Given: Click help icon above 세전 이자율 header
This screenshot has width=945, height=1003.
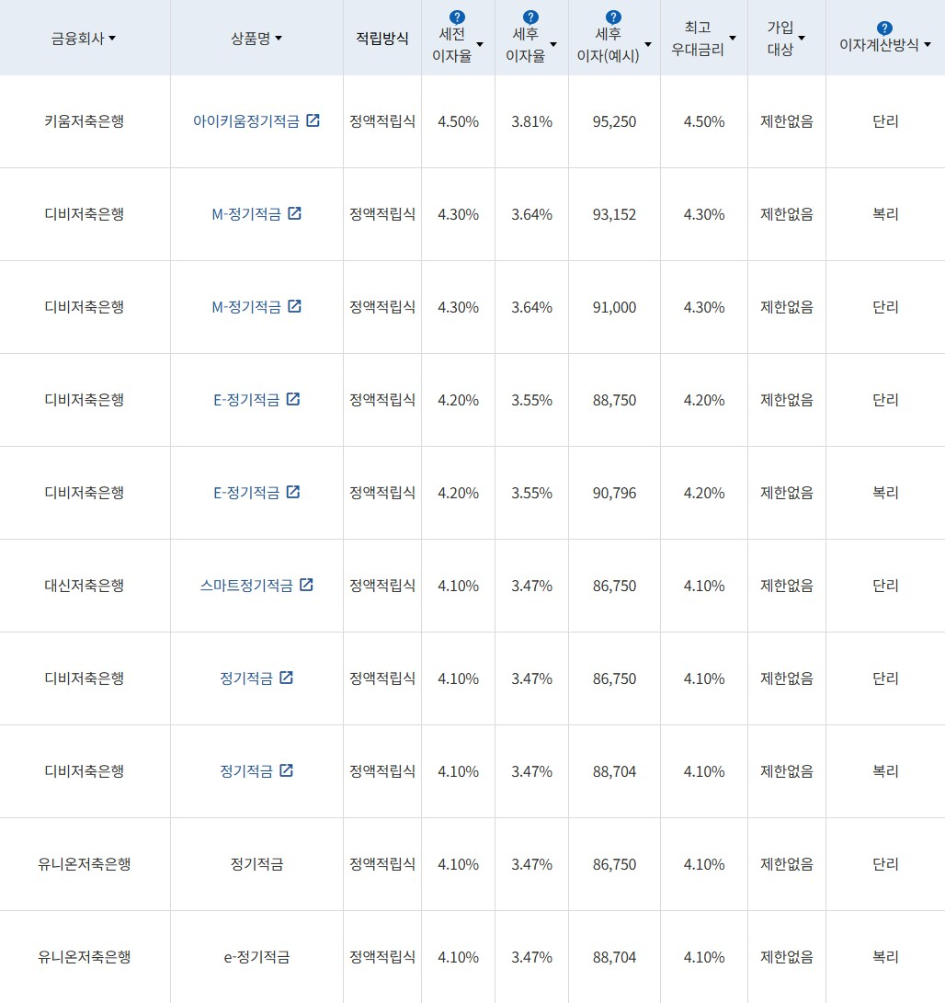Looking at the screenshot, I should click(457, 17).
